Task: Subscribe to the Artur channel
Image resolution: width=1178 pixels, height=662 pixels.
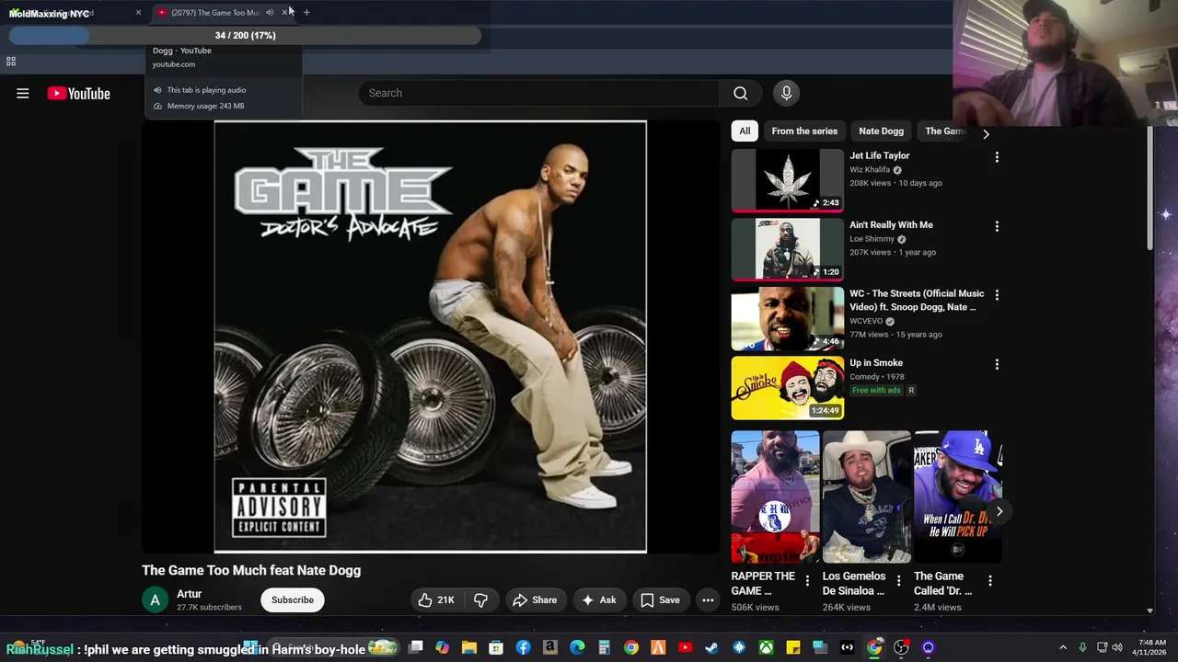Action: (293, 599)
